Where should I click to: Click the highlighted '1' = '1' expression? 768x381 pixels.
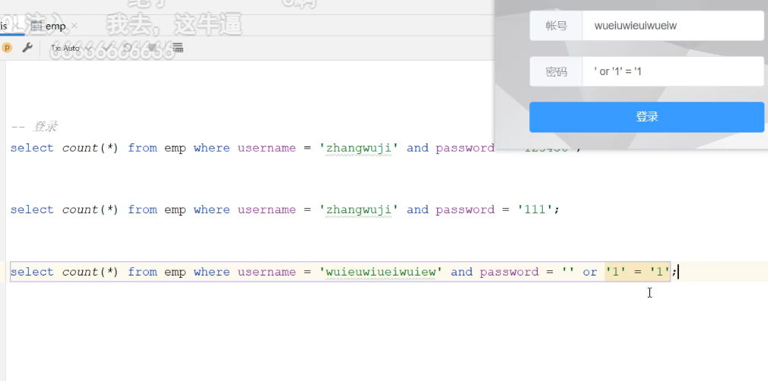[x=637, y=272]
